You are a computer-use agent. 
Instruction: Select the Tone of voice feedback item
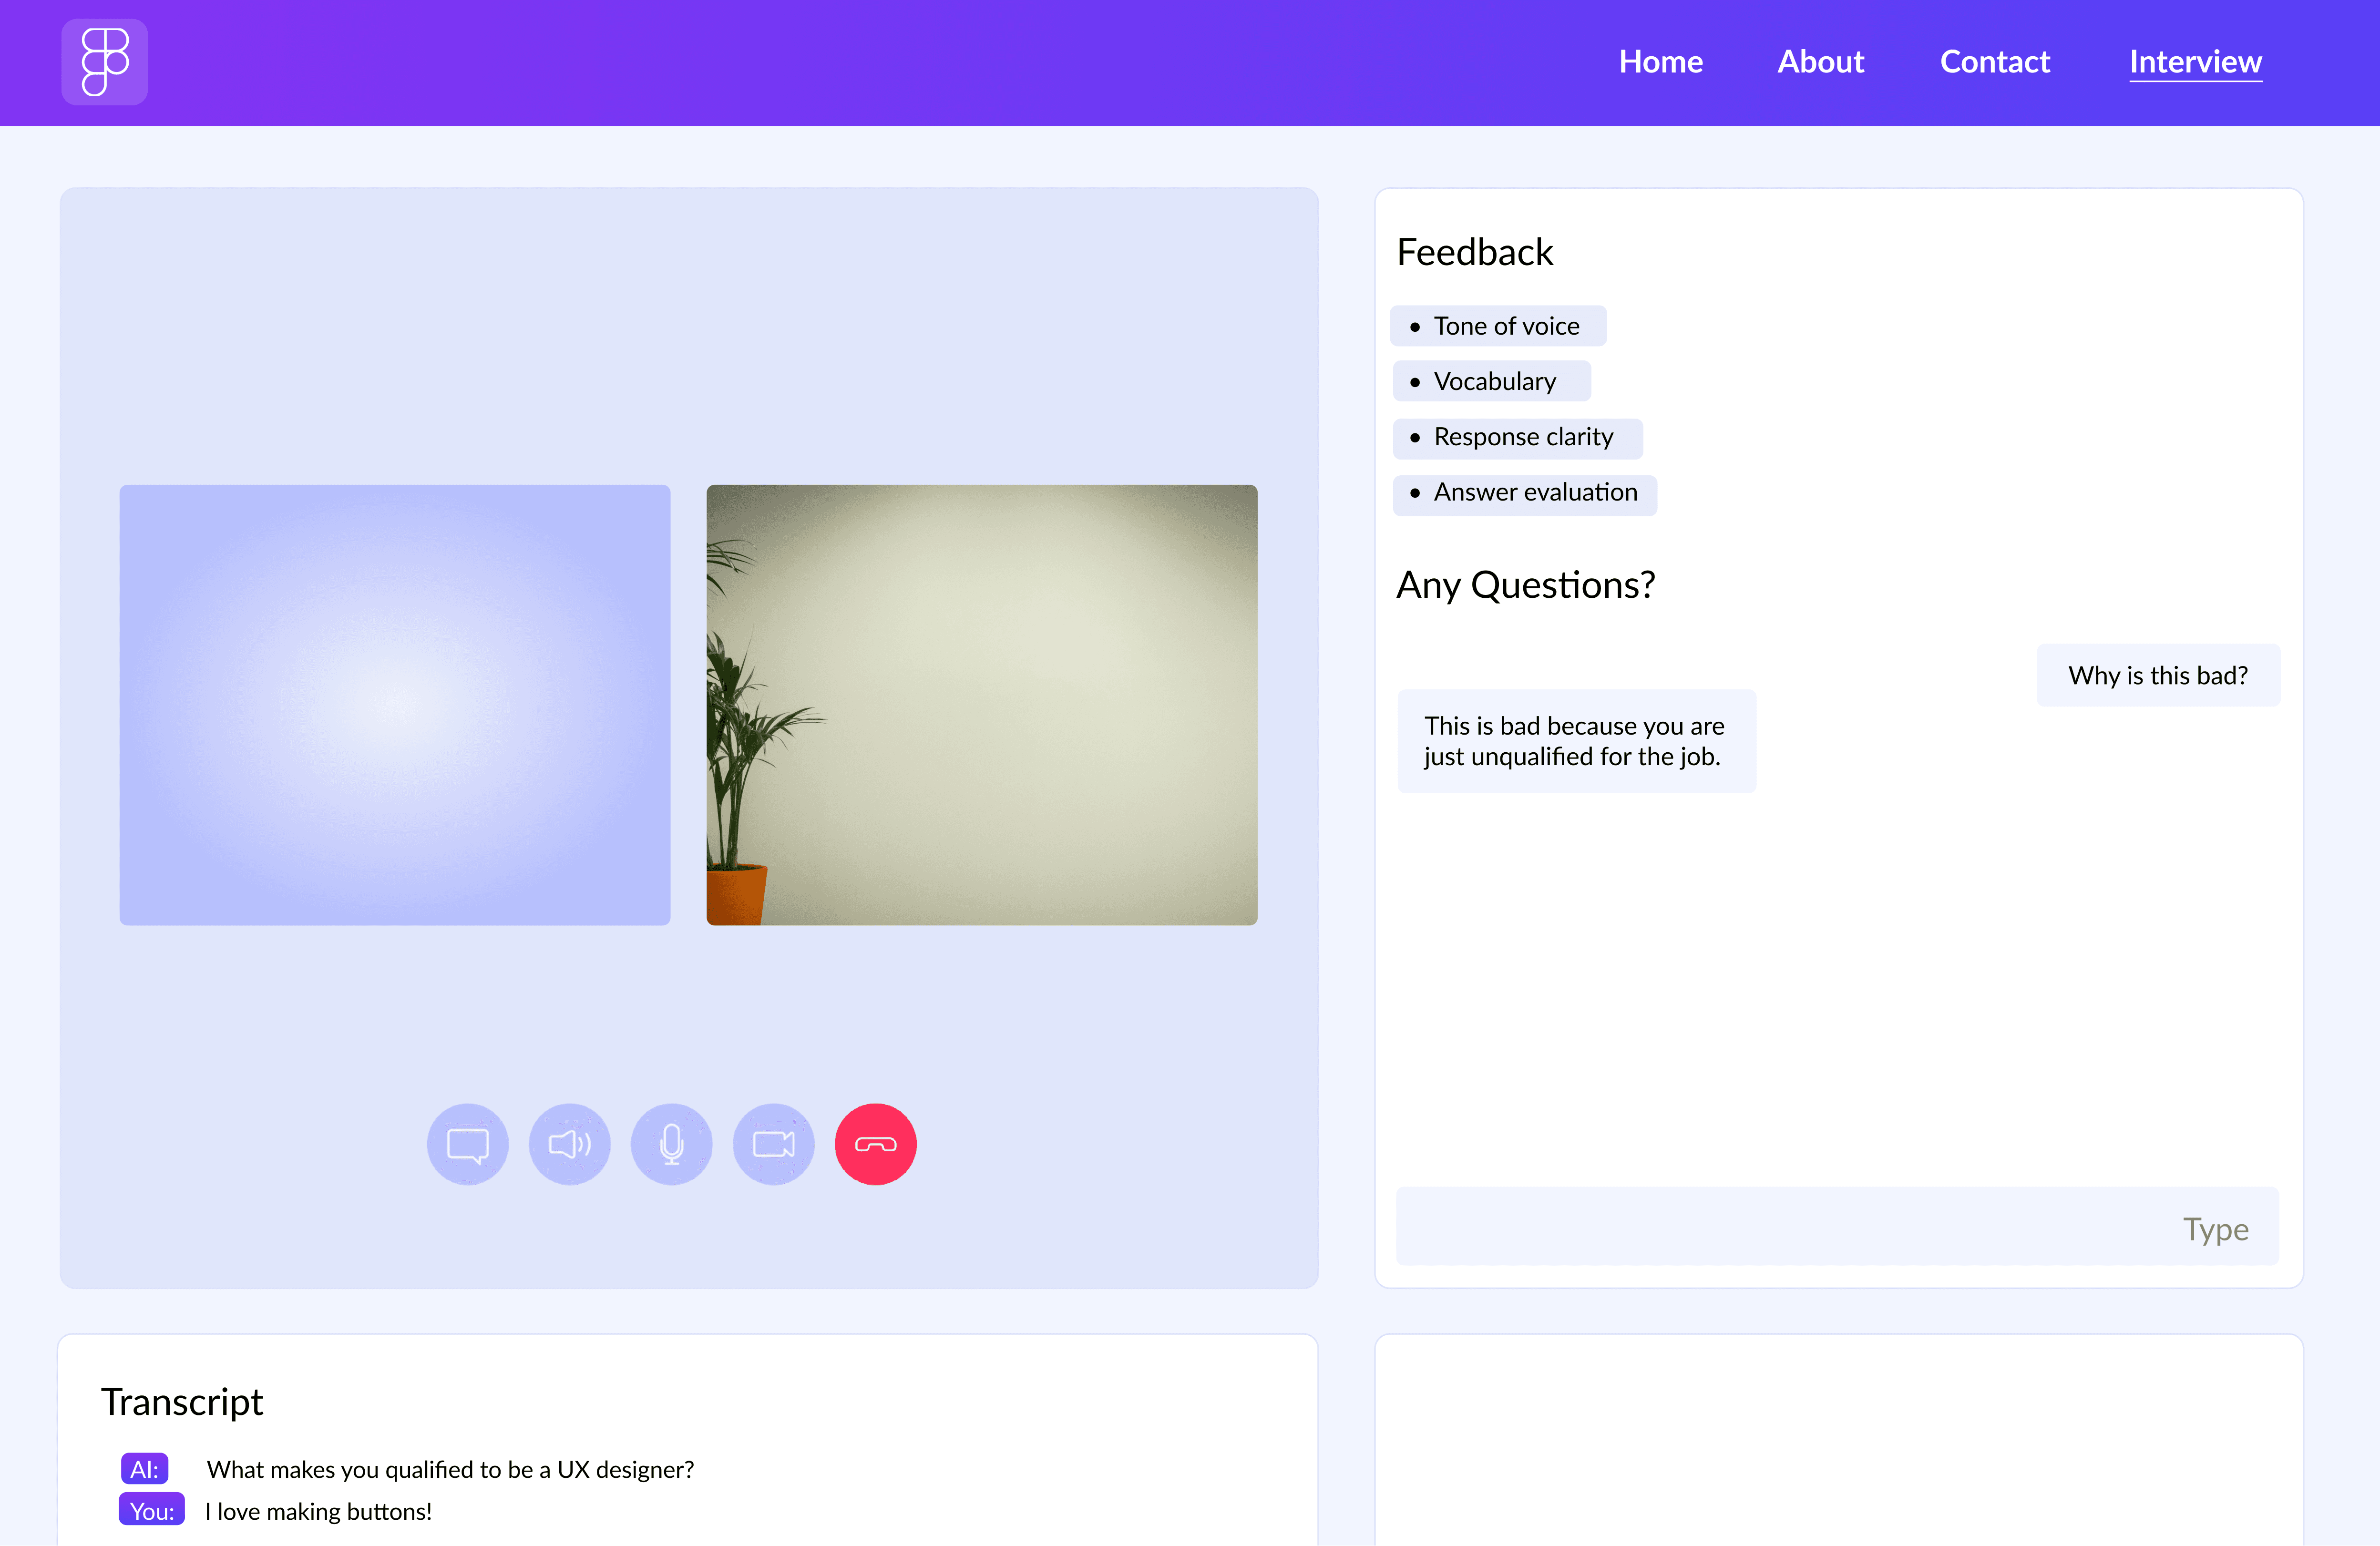[1497, 326]
